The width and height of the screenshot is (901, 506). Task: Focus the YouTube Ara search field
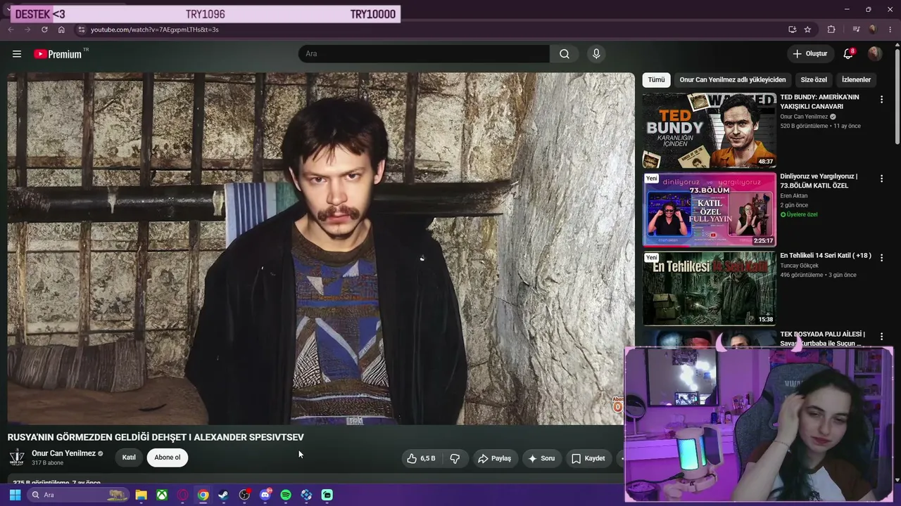(424, 54)
